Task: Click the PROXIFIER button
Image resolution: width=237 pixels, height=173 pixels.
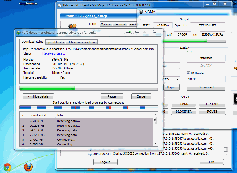Action: tap(183, 112)
